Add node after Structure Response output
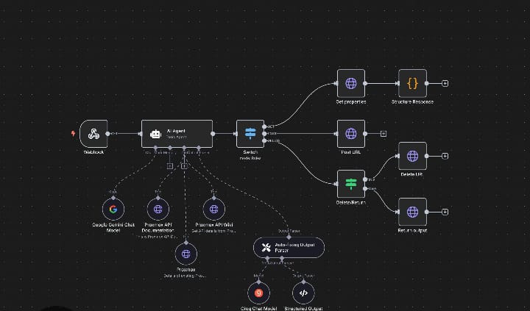Screen dimensions: 530x311 click(x=445, y=83)
